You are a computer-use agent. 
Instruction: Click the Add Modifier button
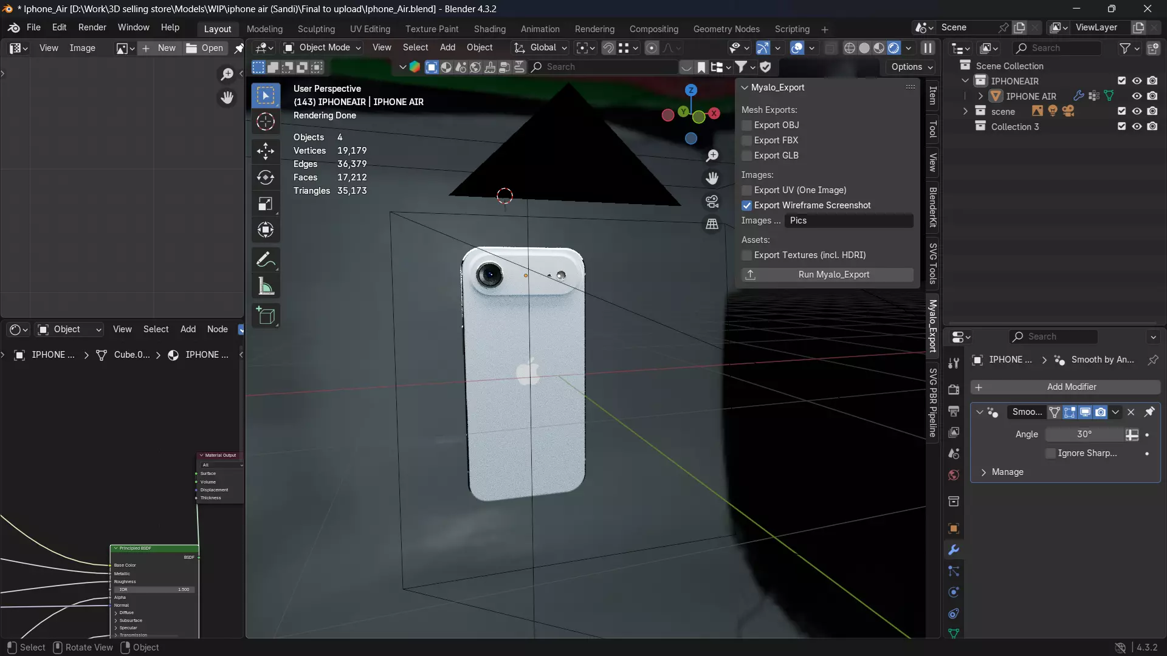tap(1065, 387)
